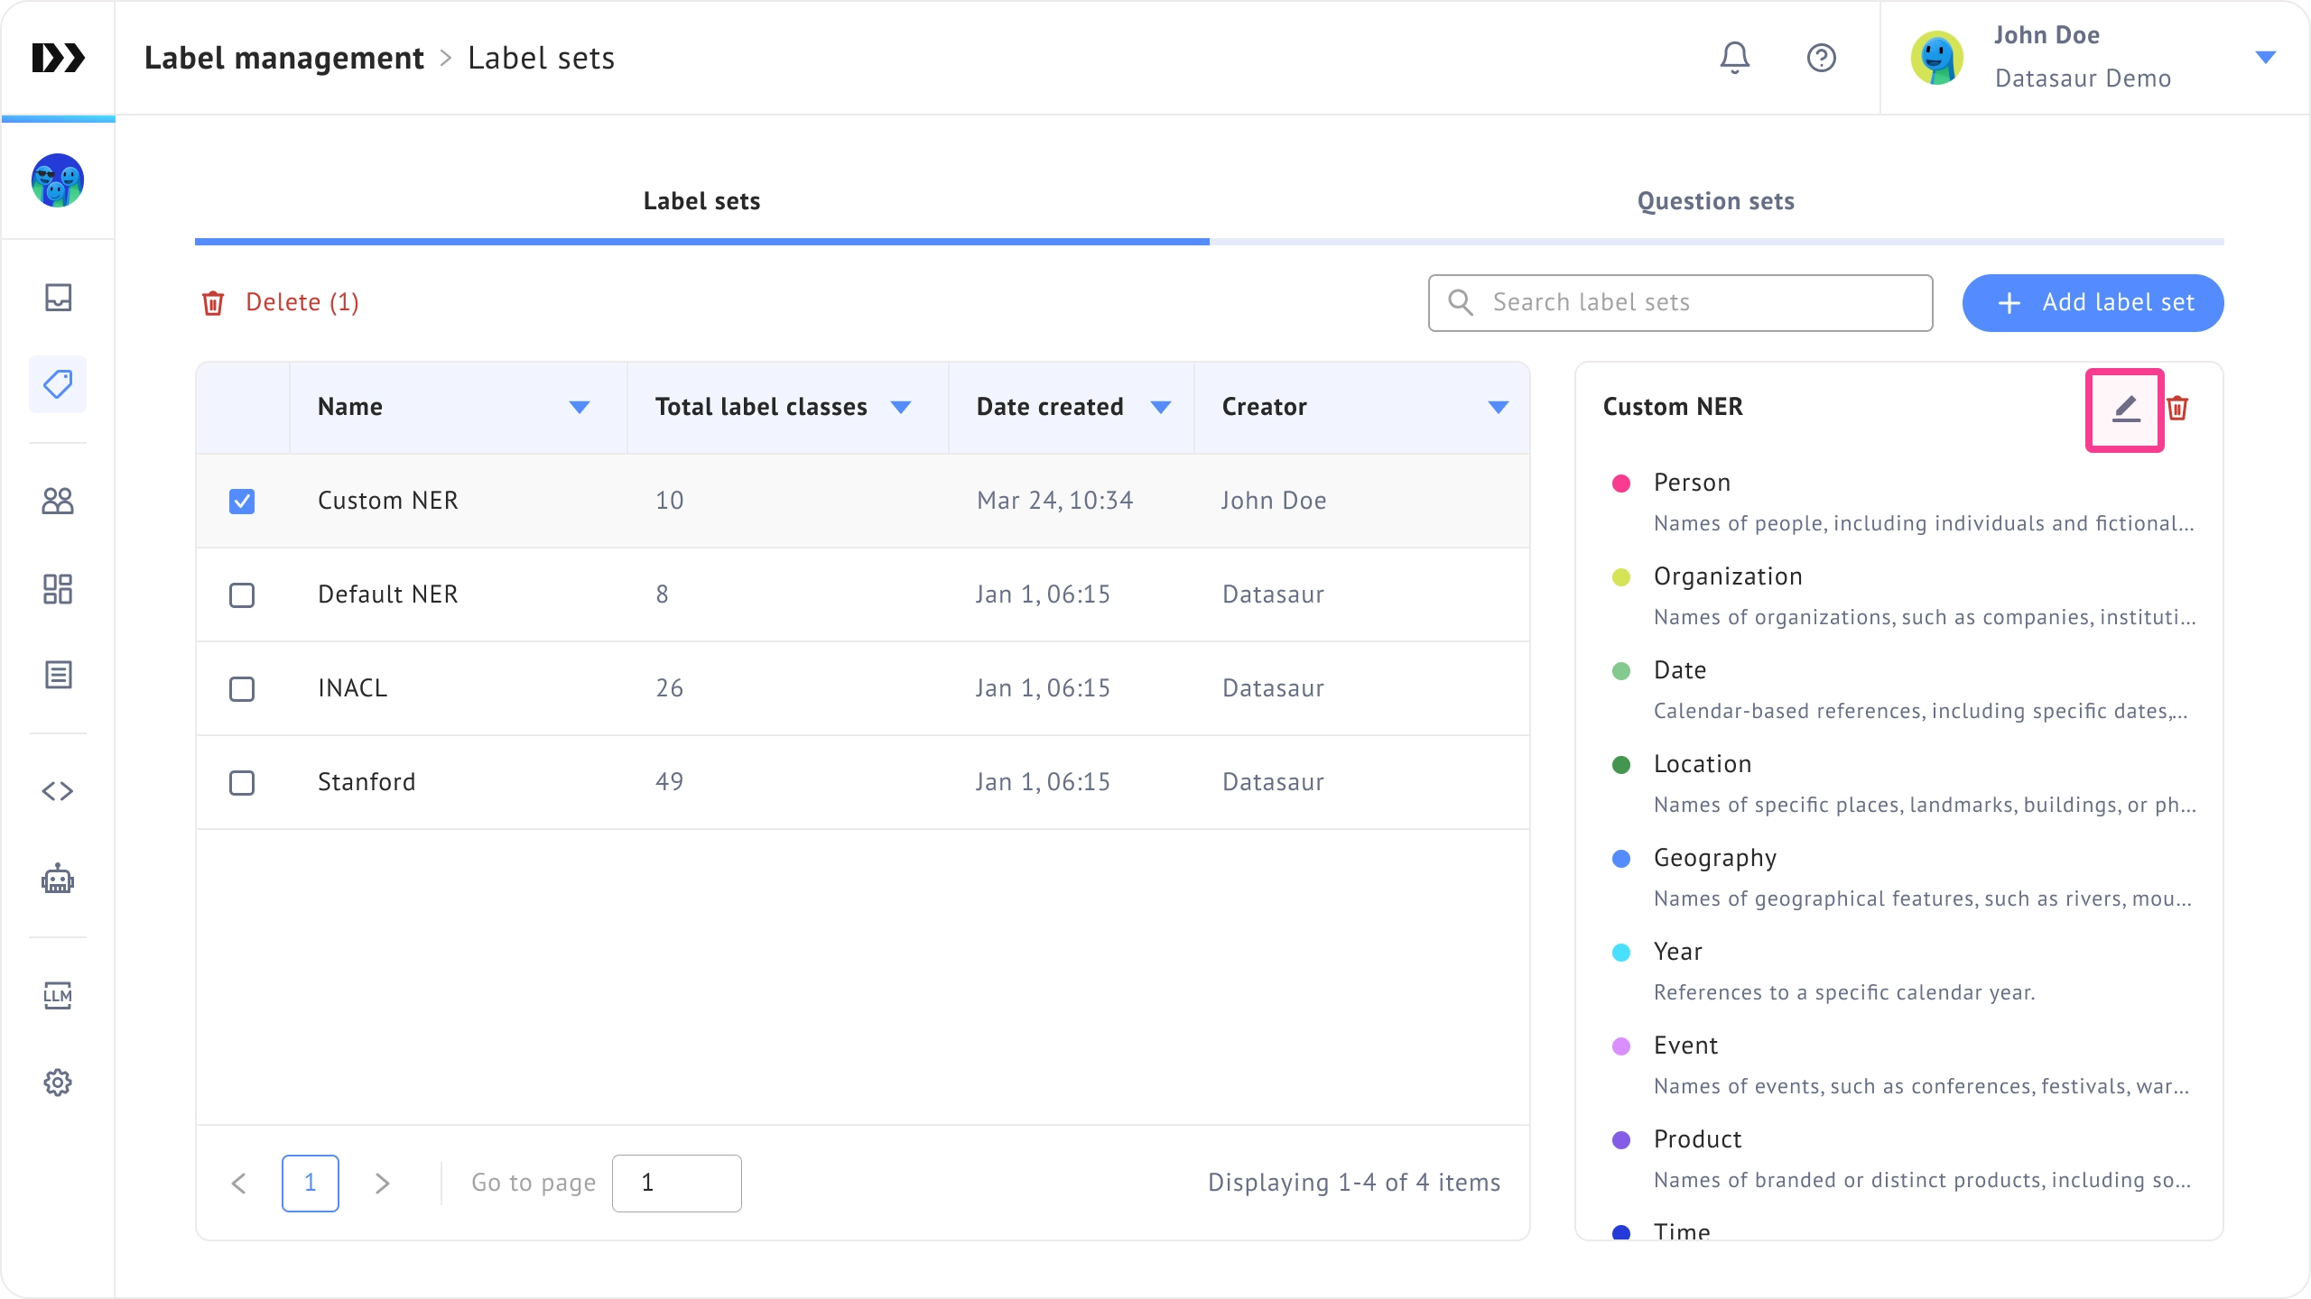2311x1299 pixels.
Task: Open the members people icon in sidebar
Action: pos(58,501)
